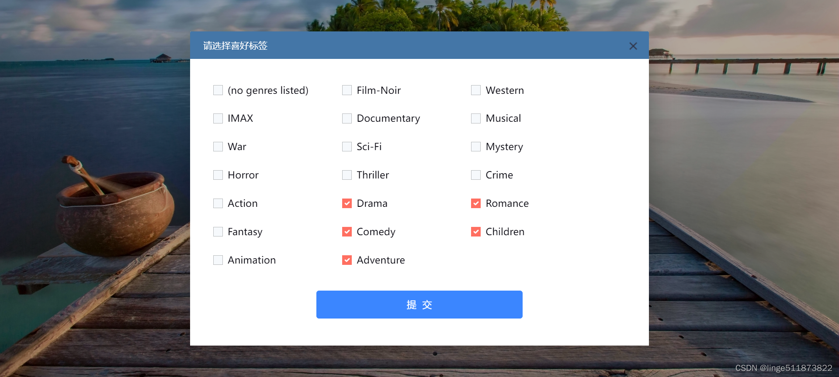The height and width of the screenshot is (377, 839).
Task: Select the Mystery checkbox
Action: coord(476,147)
